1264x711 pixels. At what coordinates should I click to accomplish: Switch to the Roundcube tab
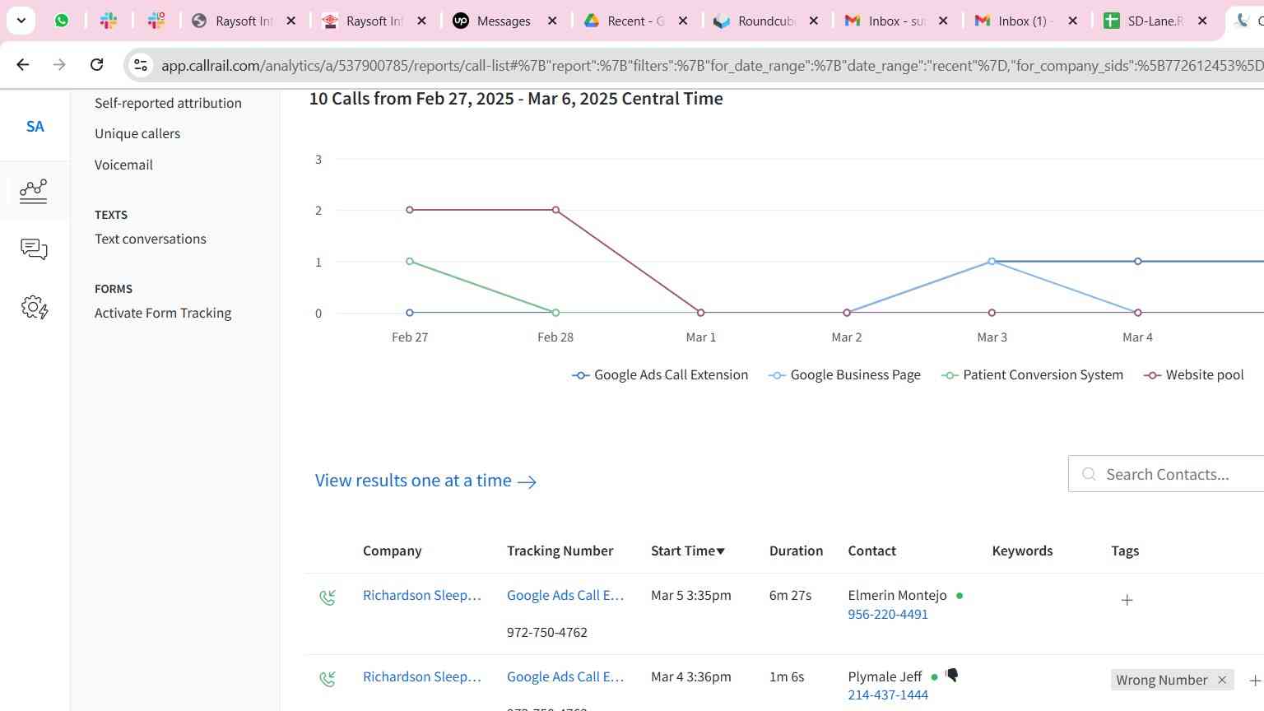coord(766,21)
